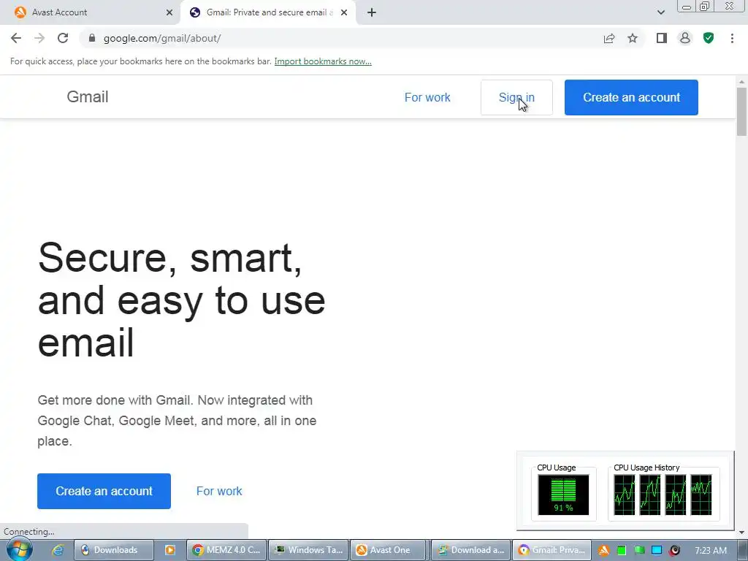Open the Windows Start button
Screen dimensions: 748x561
[20, 549]
